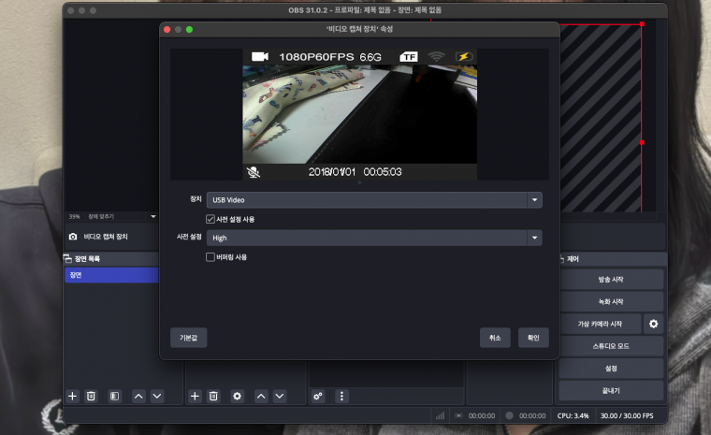711x435 pixels.
Task: Open virtual camera settings gear icon
Action: coord(653,324)
